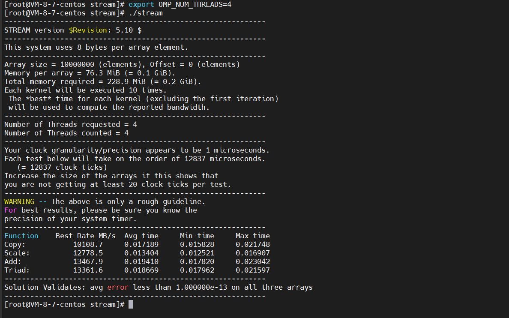The height and width of the screenshot is (318, 509).
Task: Click the "Best Rate MB/s" column header
Action: pyautogui.click(x=86, y=236)
